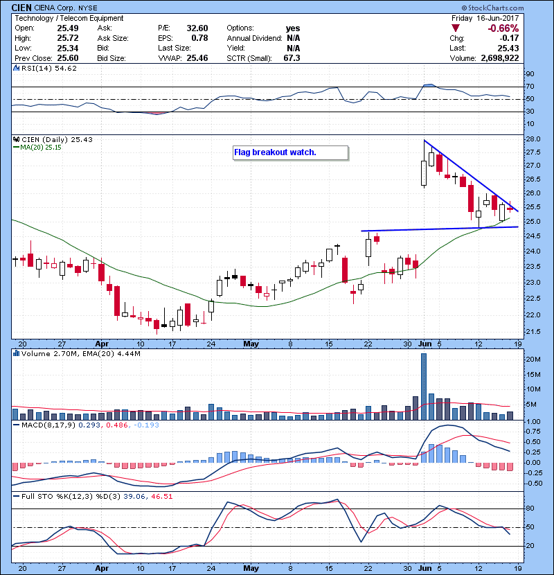Click the CIEN (Daily) 25.43 chart label
The image size is (554, 575).
coord(57,139)
